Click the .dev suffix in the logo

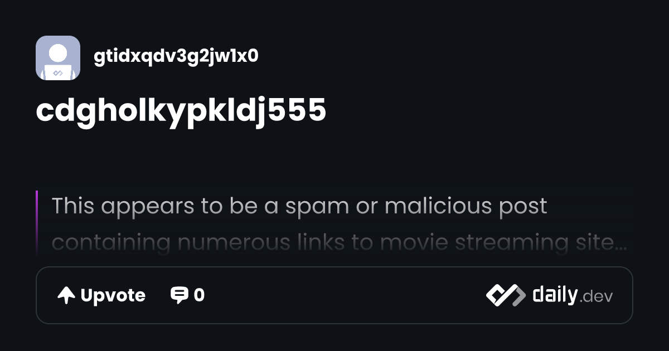pos(596,297)
